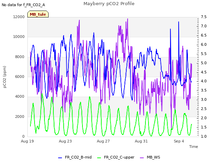Click the MB_tule annotation label
Screen dimensions: 219x164
[38, 14]
